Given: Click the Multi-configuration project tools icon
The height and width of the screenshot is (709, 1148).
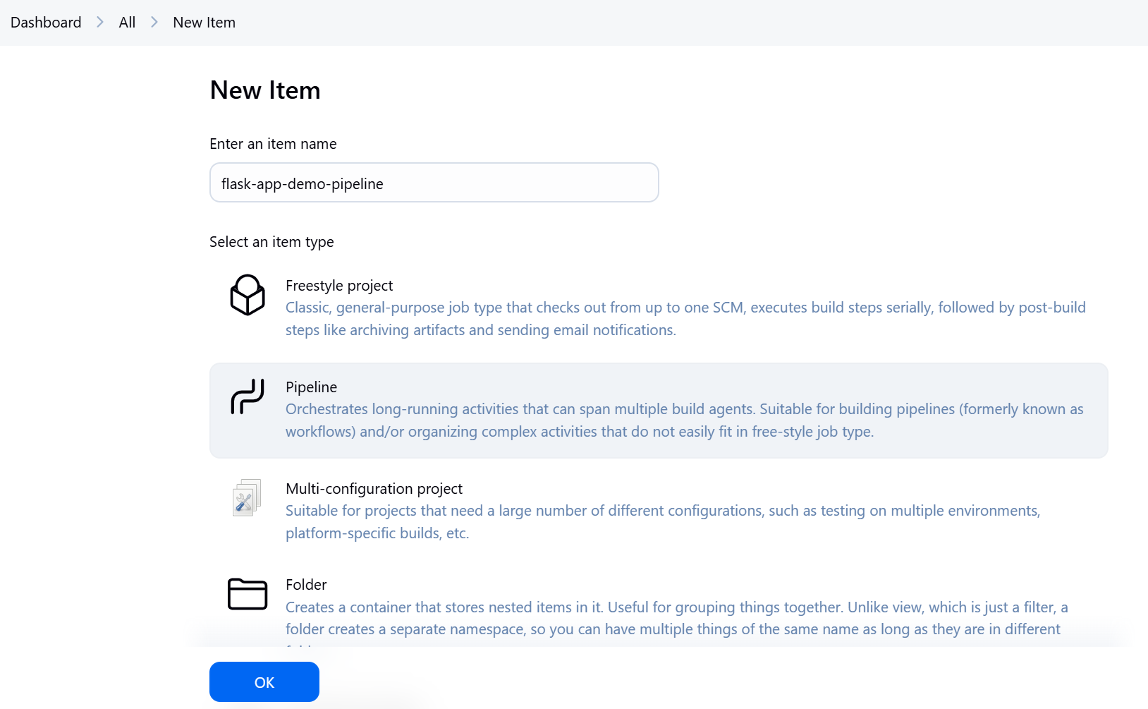Looking at the screenshot, I should (x=248, y=497).
